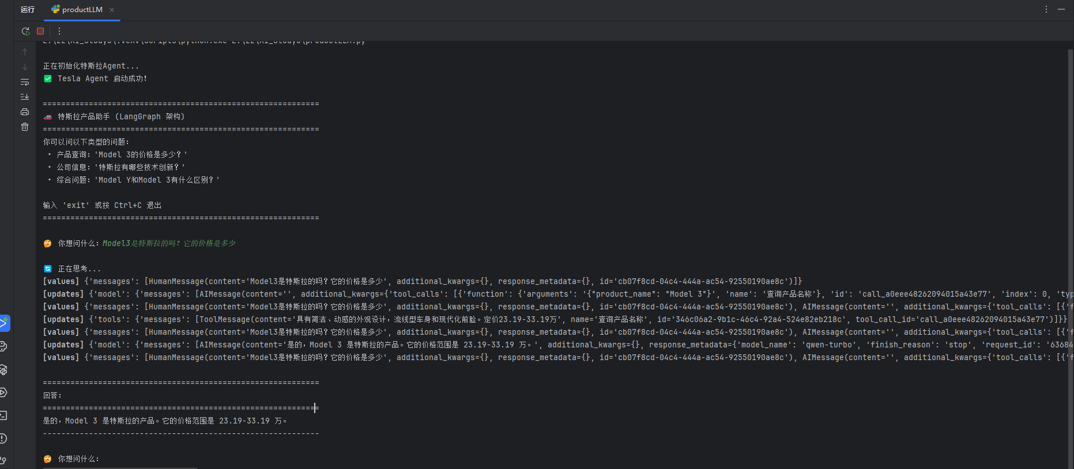Stop the running productLLM process
This screenshot has width=1074, height=469.
[x=40, y=31]
